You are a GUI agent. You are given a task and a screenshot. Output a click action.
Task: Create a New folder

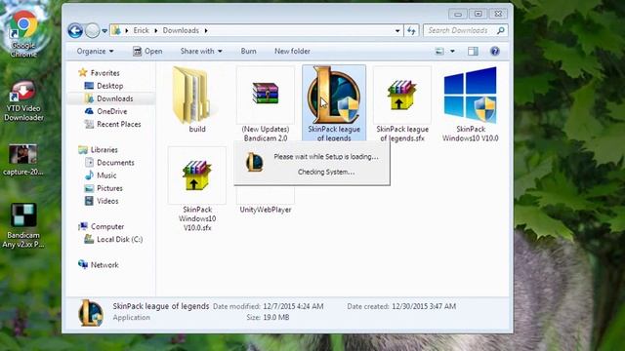tap(292, 51)
